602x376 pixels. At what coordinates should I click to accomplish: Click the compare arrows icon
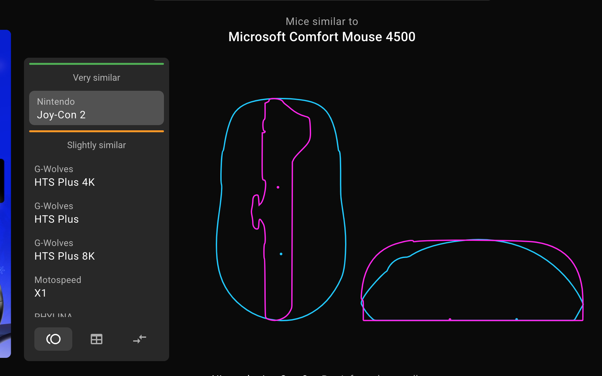pos(140,339)
